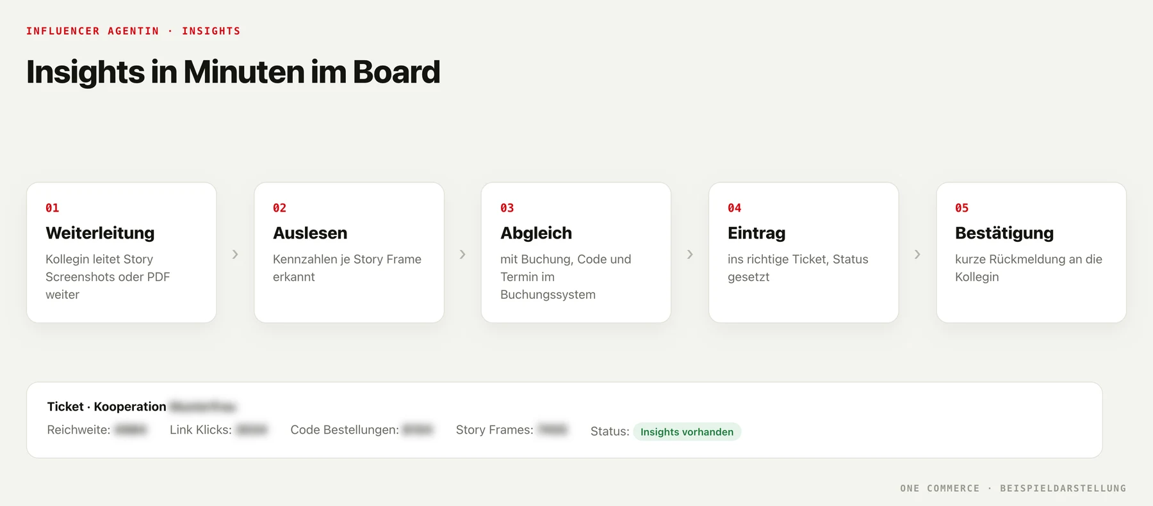Click the step number 02
Screen dimensions: 1153x506
pyautogui.click(x=280, y=208)
